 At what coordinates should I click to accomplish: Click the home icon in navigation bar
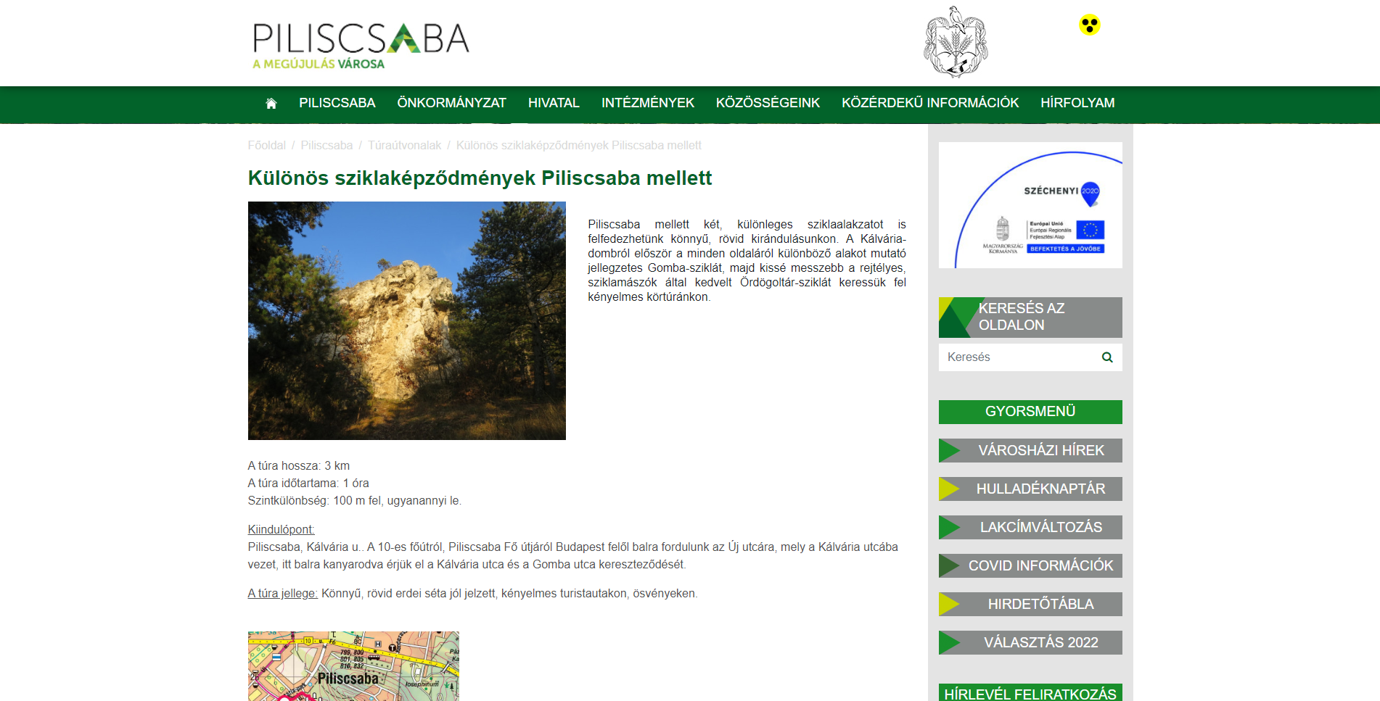pyautogui.click(x=271, y=104)
